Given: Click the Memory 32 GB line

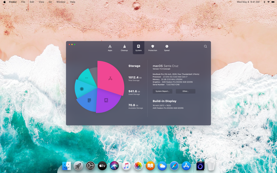Looking at the screenshot, I should coord(167,80).
